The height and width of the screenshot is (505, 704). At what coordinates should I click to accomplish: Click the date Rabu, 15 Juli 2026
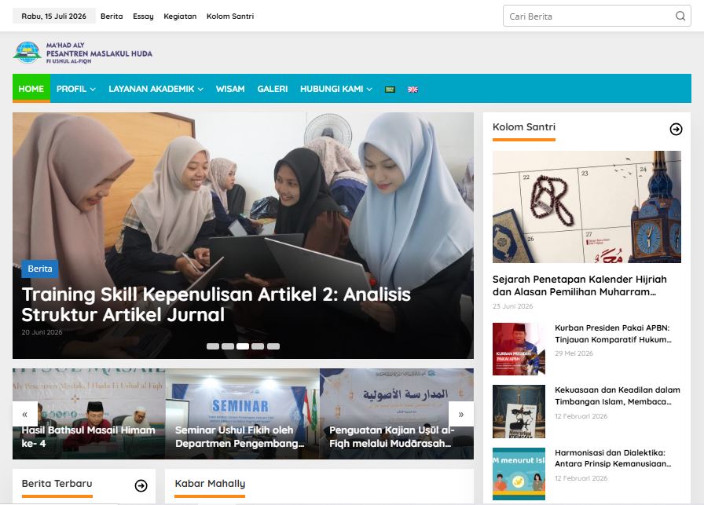point(54,16)
